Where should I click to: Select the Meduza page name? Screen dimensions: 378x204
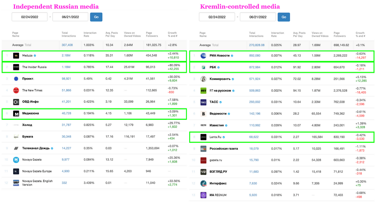click(27, 56)
